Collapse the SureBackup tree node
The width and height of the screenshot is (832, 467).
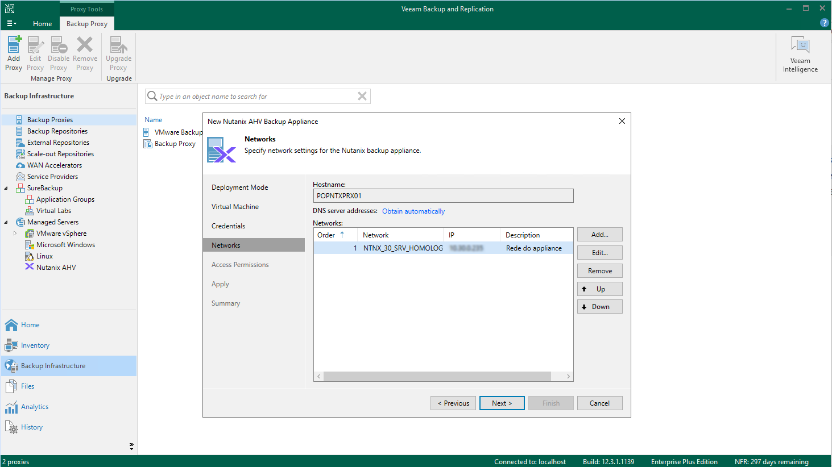click(6, 188)
